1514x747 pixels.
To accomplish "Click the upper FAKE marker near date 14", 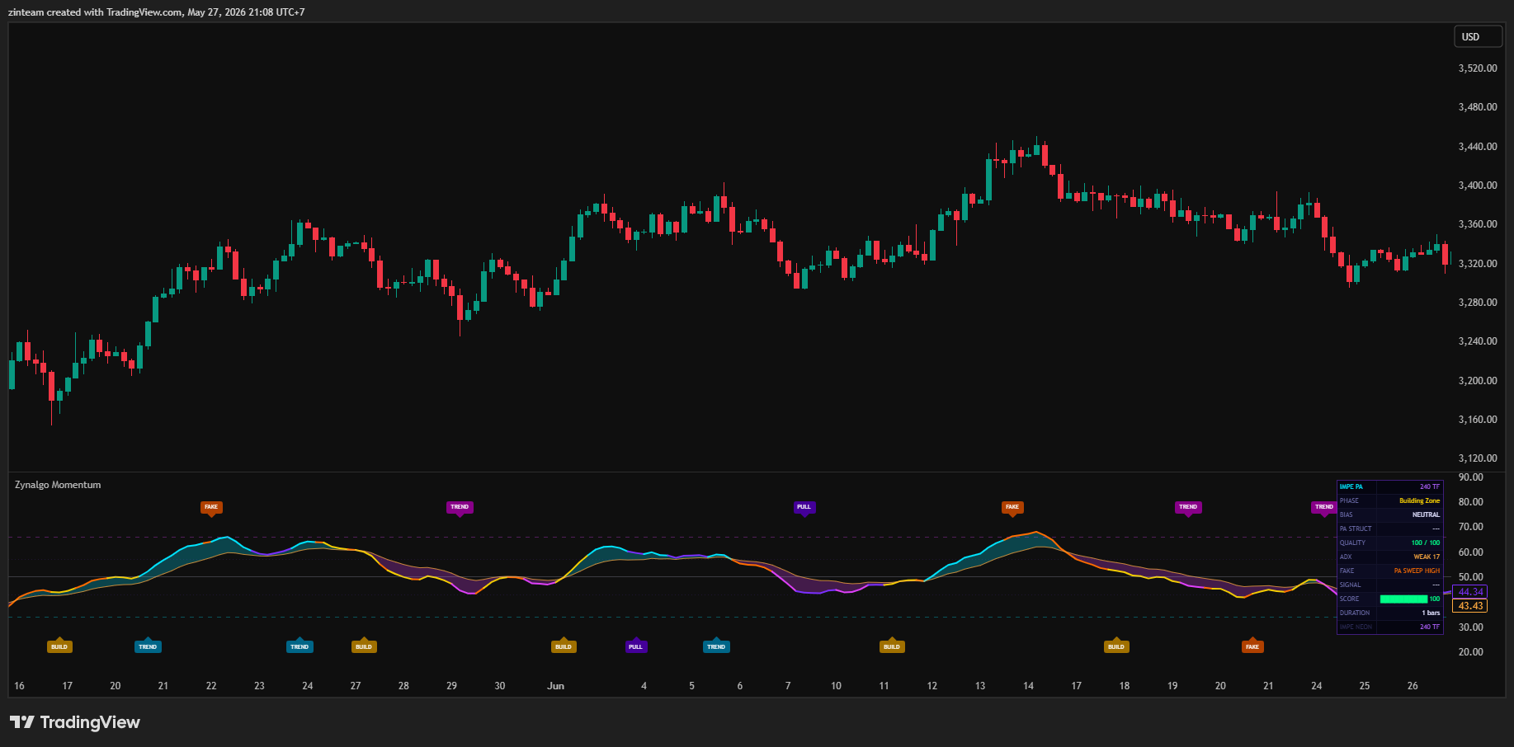I will point(1012,507).
